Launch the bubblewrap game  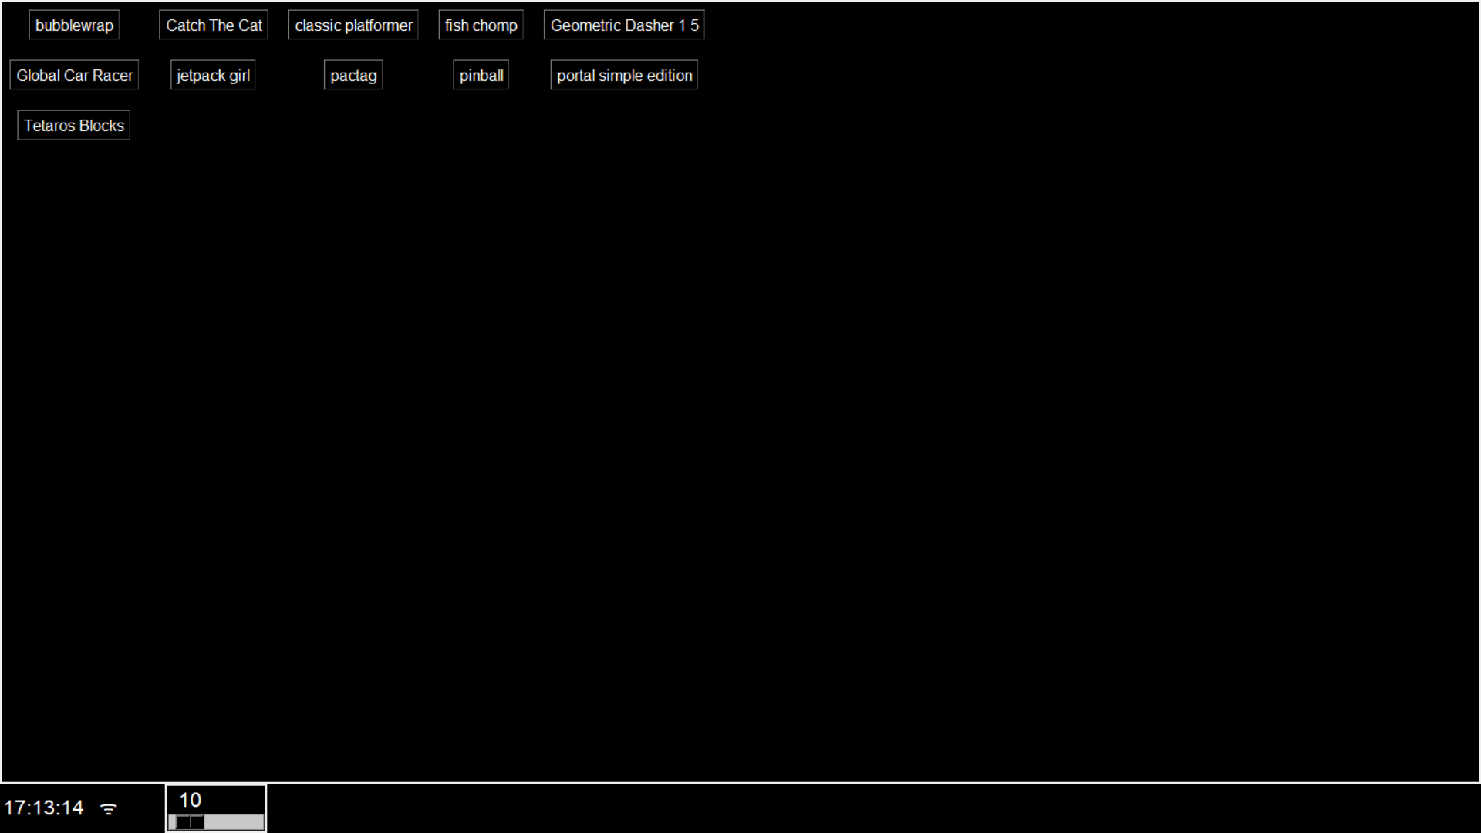[74, 25]
